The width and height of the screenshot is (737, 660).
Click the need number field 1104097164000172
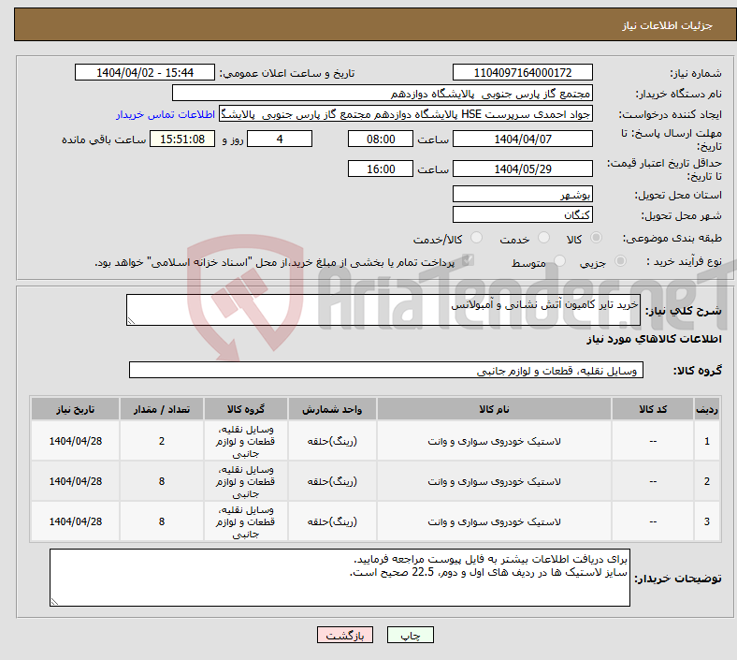coord(522,72)
